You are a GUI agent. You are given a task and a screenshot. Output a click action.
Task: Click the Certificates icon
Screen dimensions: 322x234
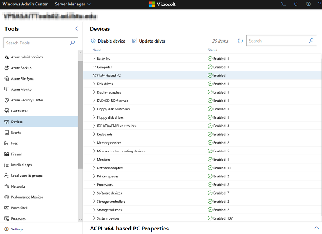[x=7, y=111]
